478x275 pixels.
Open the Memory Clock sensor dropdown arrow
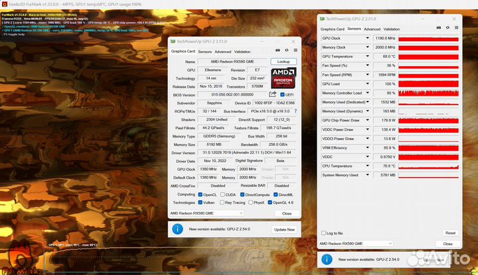(367, 47)
